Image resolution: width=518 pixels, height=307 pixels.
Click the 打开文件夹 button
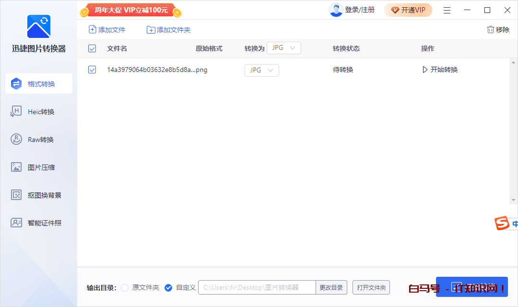(371, 288)
